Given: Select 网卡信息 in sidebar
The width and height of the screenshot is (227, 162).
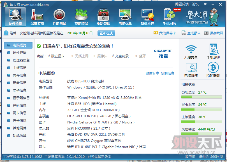Looking at the screenshot, I should click(x=18, y=113).
